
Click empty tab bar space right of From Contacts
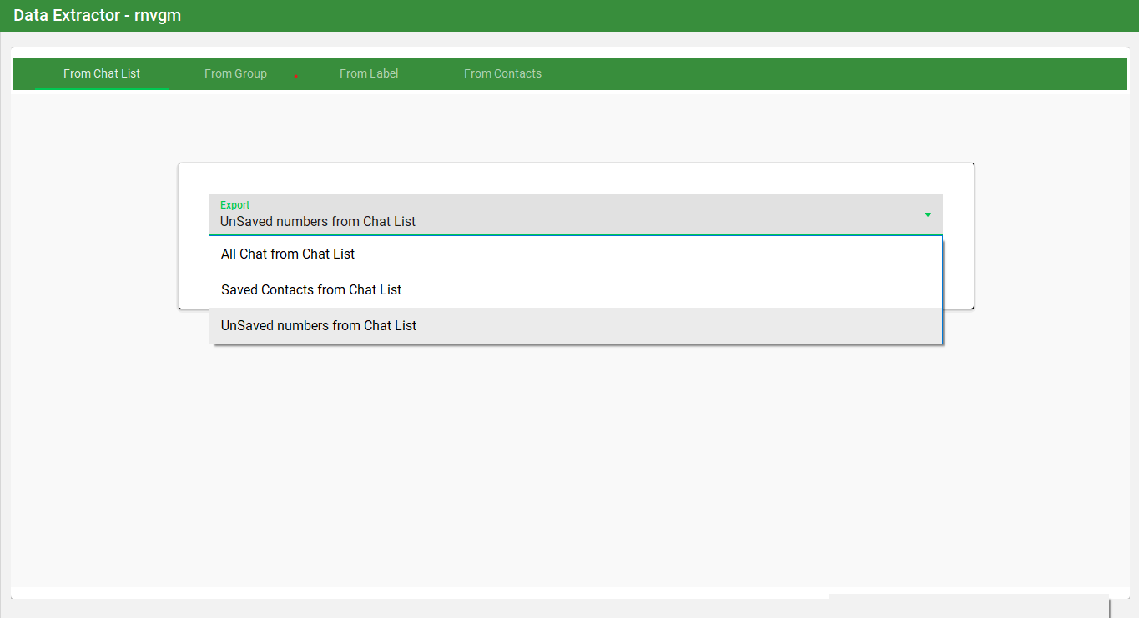pos(793,73)
